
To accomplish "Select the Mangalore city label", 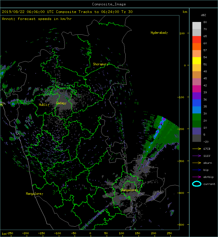I will coord(34,194).
